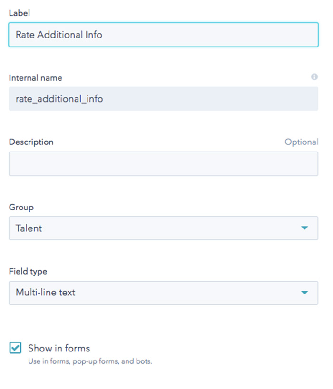Viewport: 333px width, 389px height.
Task: Click 'Use in forms, pop-up forms, and bots' hint
Action: [x=90, y=361]
